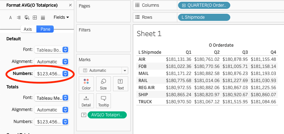Click cell value $181,515.95
Image resolution: width=284 pixels, height=134 pixels.
[235, 102]
